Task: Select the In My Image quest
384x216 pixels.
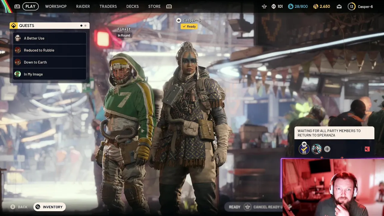Action: click(49, 74)
